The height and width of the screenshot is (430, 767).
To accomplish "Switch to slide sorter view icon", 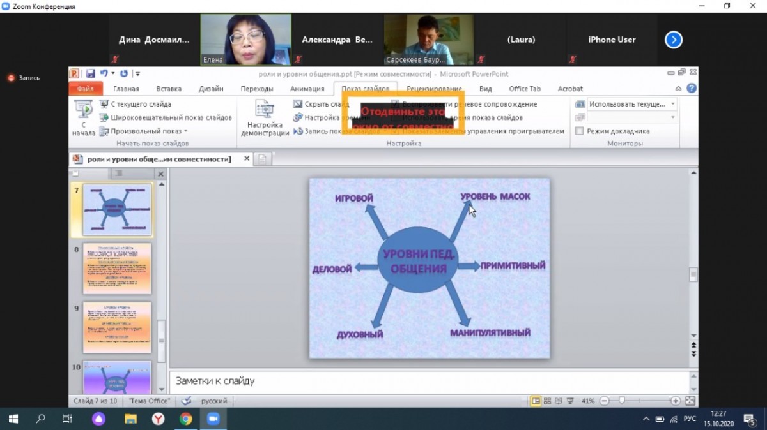I will tap(547, 401).
